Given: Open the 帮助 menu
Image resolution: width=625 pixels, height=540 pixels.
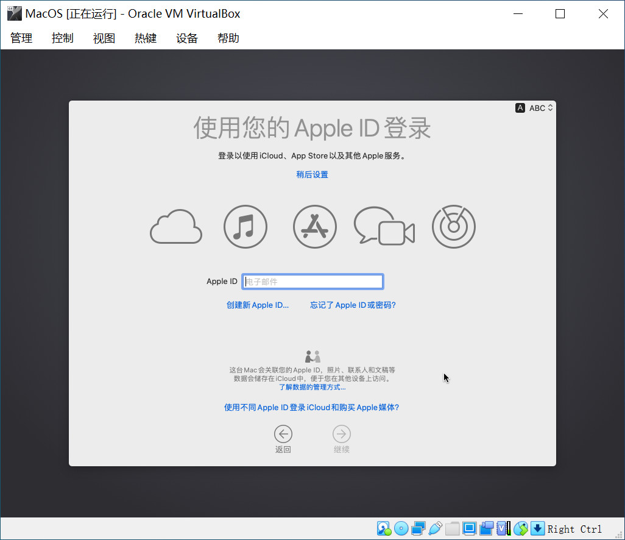Looking at the screenshot, I should click(228, 38).
